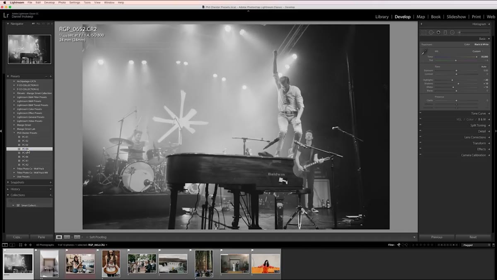This screenshot has height=280, width=497.
Task: Click the minus icon in the Presets header
Action: click(x=46, y=76)
